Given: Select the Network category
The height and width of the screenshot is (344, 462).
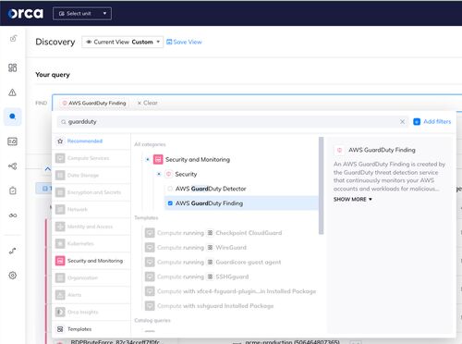Looking at the screenshot, I should (x=91, y=210).
